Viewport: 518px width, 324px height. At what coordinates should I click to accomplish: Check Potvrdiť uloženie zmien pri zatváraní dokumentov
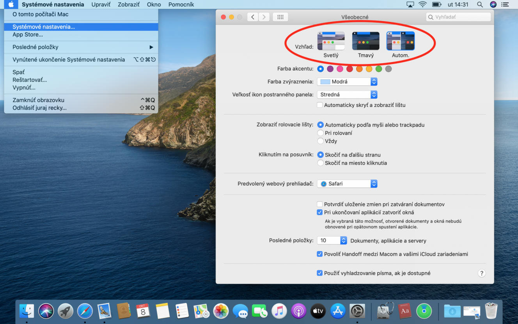tap(320, 204)
